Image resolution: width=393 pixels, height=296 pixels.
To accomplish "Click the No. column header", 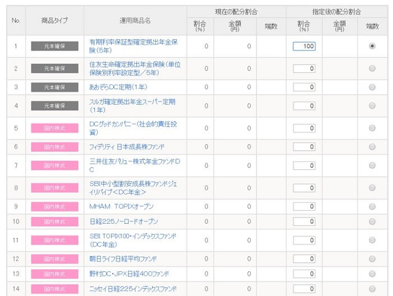I will [16, 21].
